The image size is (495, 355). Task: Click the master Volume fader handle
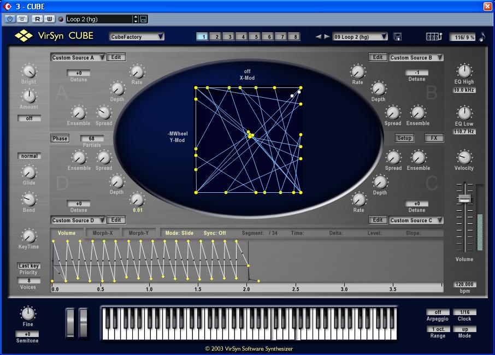coord(464,198)
